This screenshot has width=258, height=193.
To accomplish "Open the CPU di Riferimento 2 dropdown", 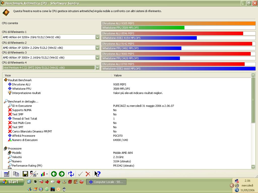I will (98, 47).
